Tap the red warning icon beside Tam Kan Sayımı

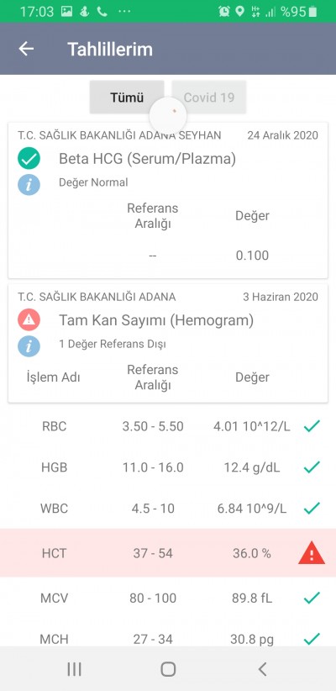click(x=29, y=320)
